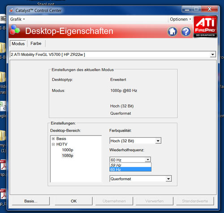Choose highlighted 60 Hz list option
224x213 pixels.
[x=130, y=169]
